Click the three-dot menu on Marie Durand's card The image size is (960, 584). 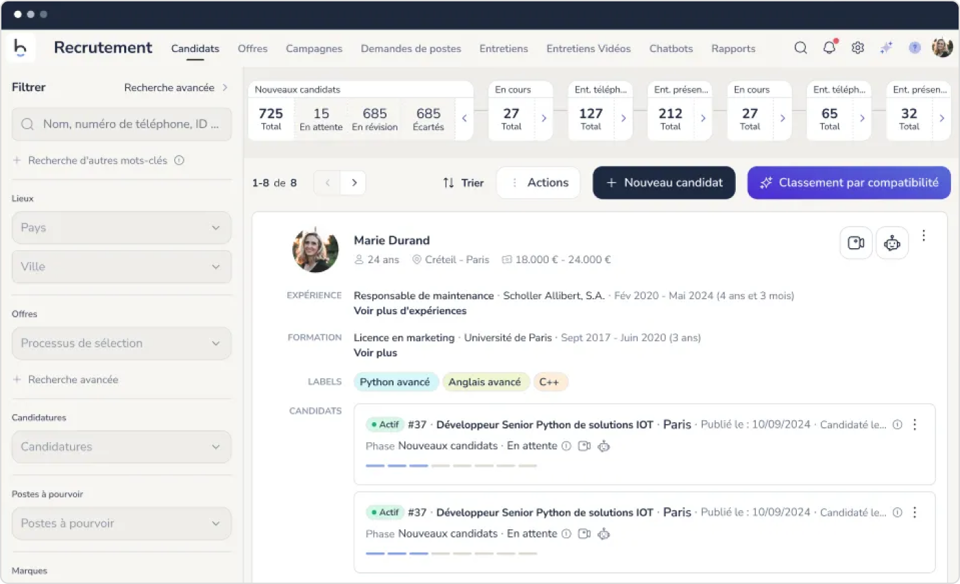[x=924, y=235]
